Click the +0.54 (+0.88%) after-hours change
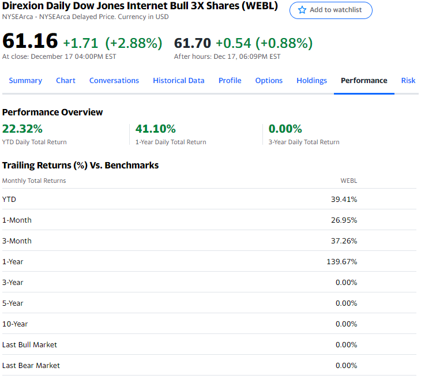 264,43
